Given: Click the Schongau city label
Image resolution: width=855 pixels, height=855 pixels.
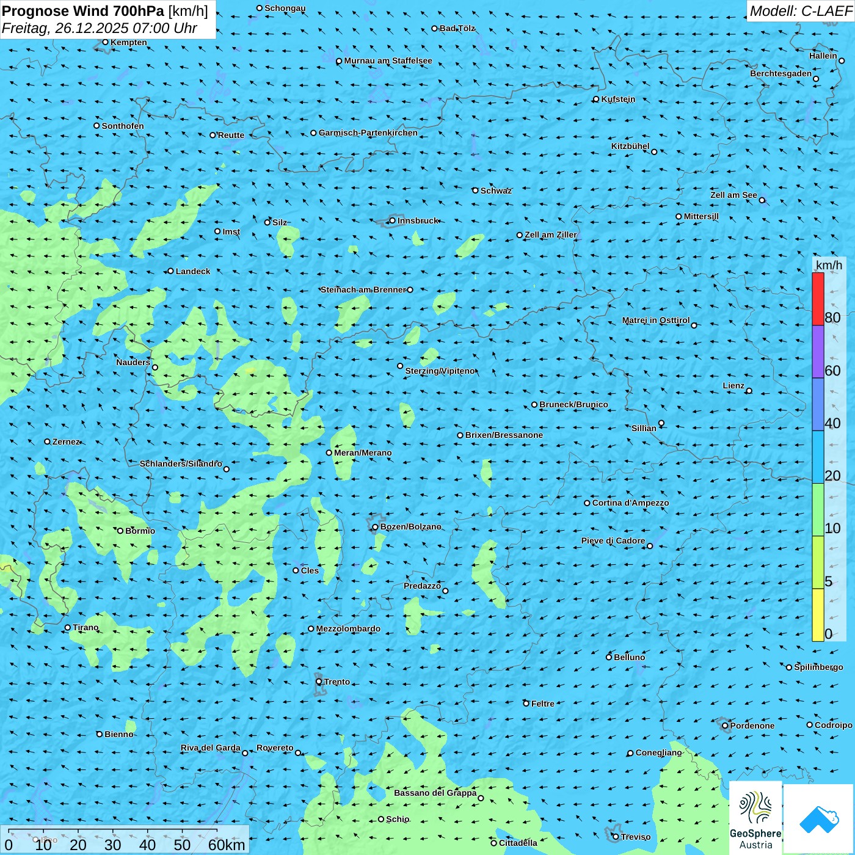Looking at the screenshot, I should coord(285,8).
